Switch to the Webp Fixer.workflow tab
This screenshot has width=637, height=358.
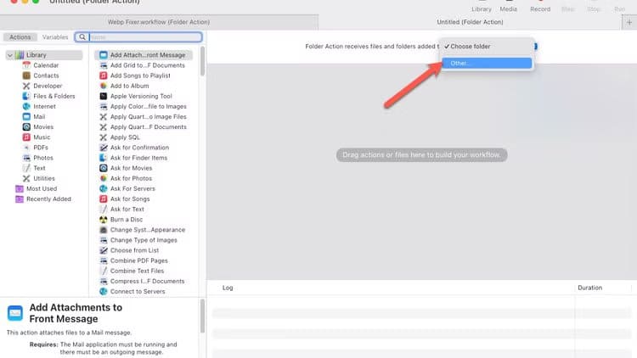coord(159,22)
